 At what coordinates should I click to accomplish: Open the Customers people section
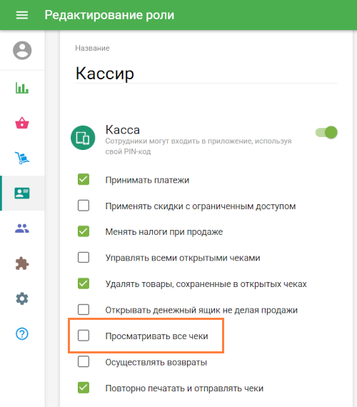(22, 228)
